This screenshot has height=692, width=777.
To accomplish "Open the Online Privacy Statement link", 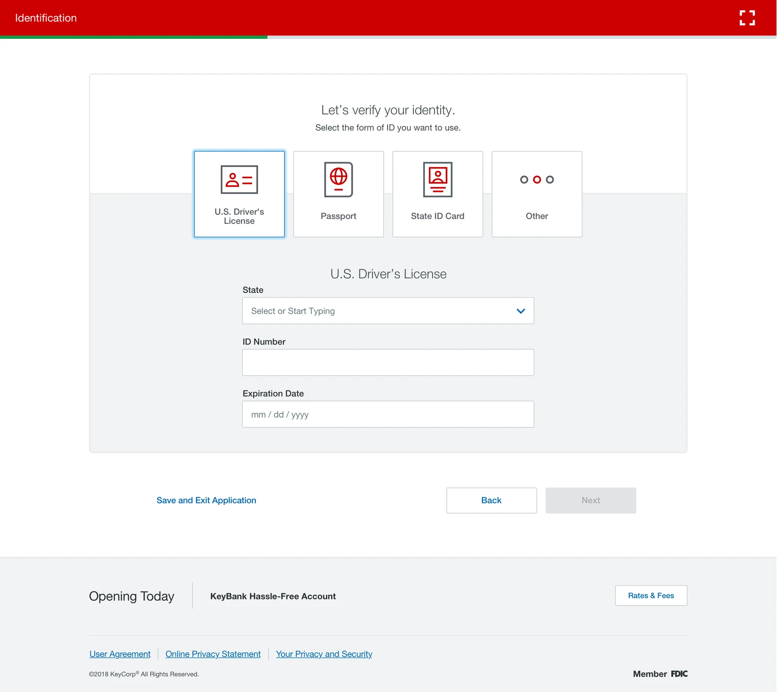I will [213, 654].
